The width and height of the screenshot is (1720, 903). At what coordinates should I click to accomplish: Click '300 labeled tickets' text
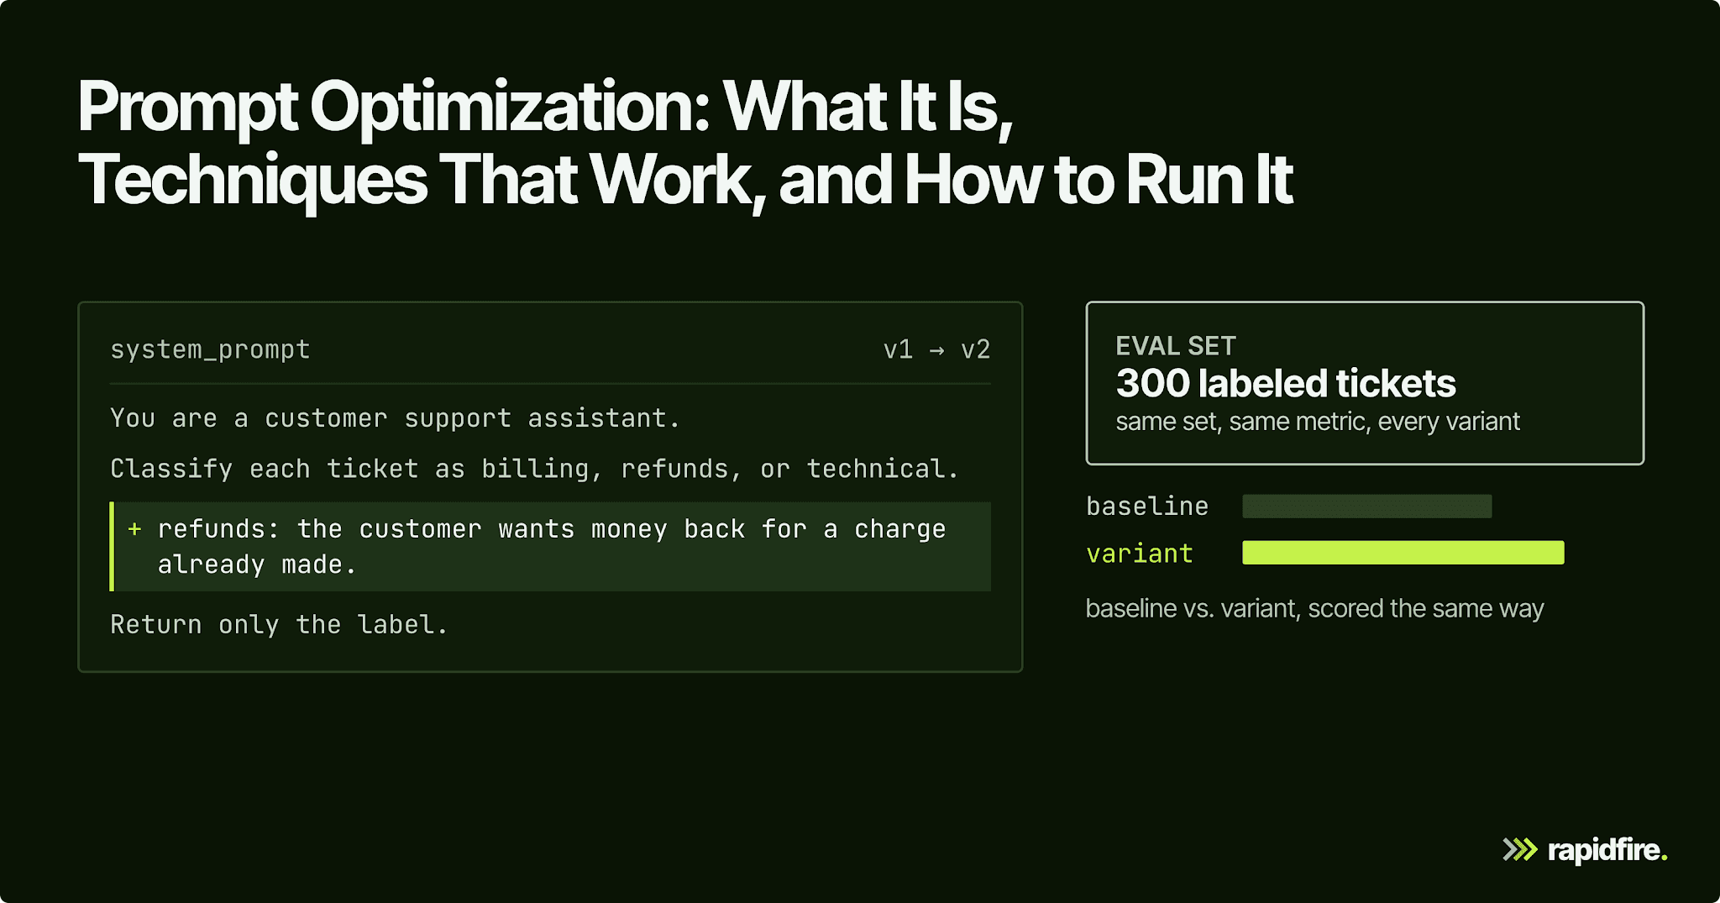coord(1285,383)
